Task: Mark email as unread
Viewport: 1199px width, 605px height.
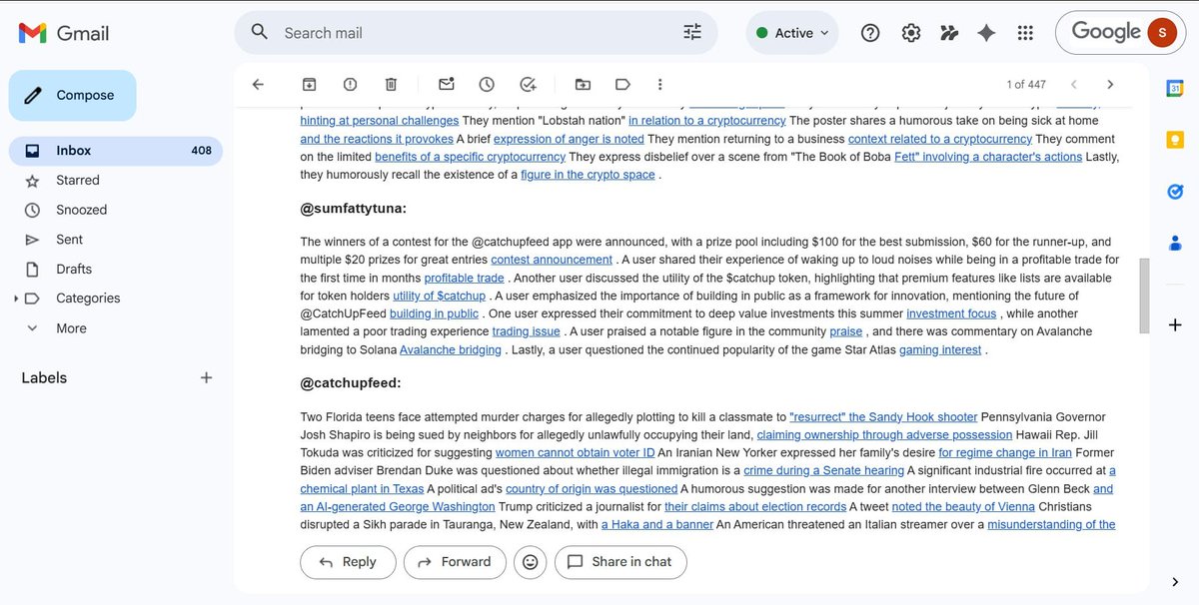Action: (x=446, y=84)
